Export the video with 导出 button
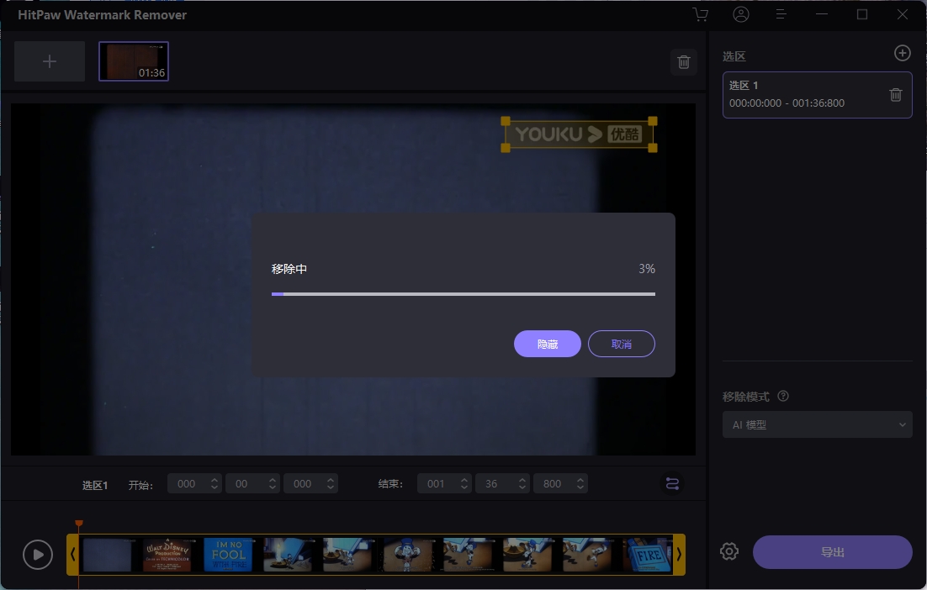This screenshot has height=590, width=927. pyautogui.click(x=833, y=552)
